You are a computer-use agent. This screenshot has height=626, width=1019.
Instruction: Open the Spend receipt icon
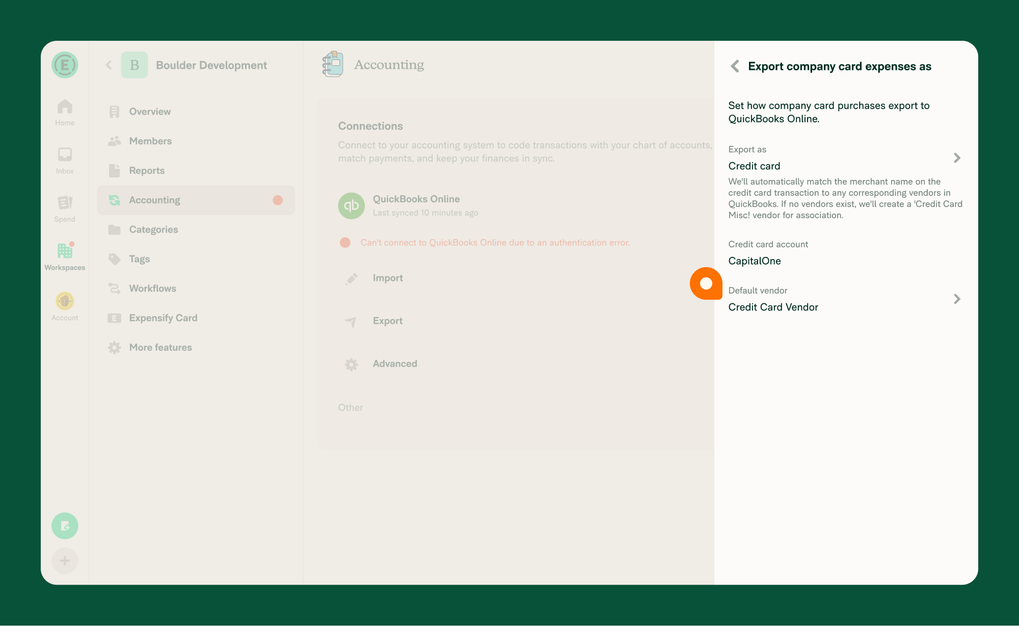[65, 202]
